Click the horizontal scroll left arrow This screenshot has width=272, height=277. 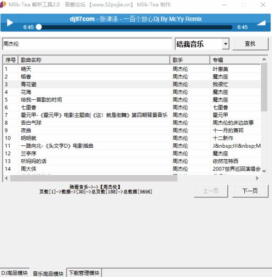pyautogui.click(x=6, y=178)
